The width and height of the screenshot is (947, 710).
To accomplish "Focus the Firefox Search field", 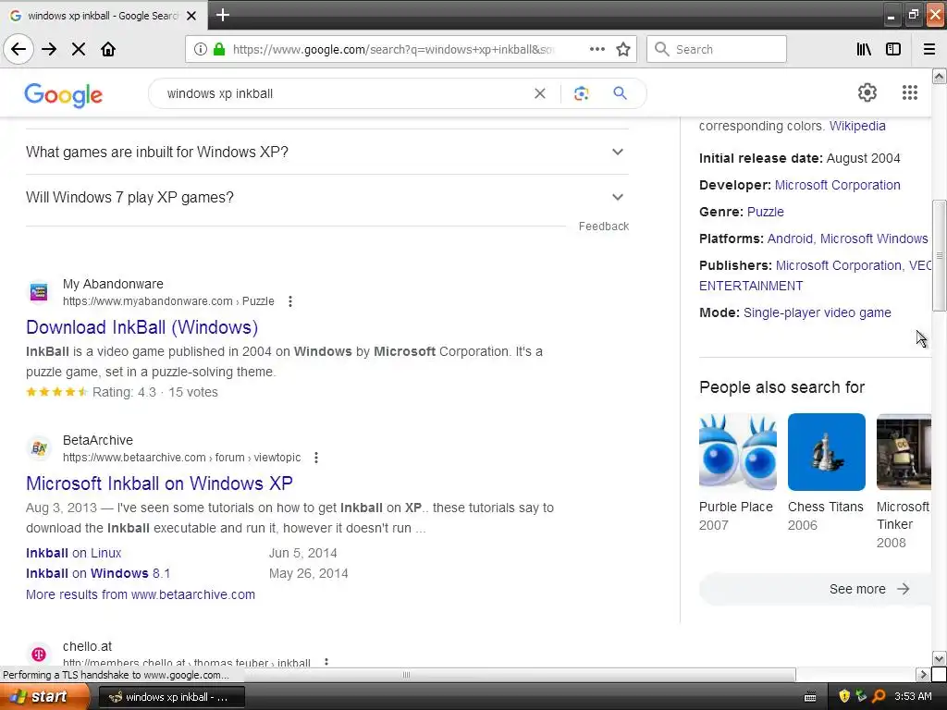I will coord(717,50).
